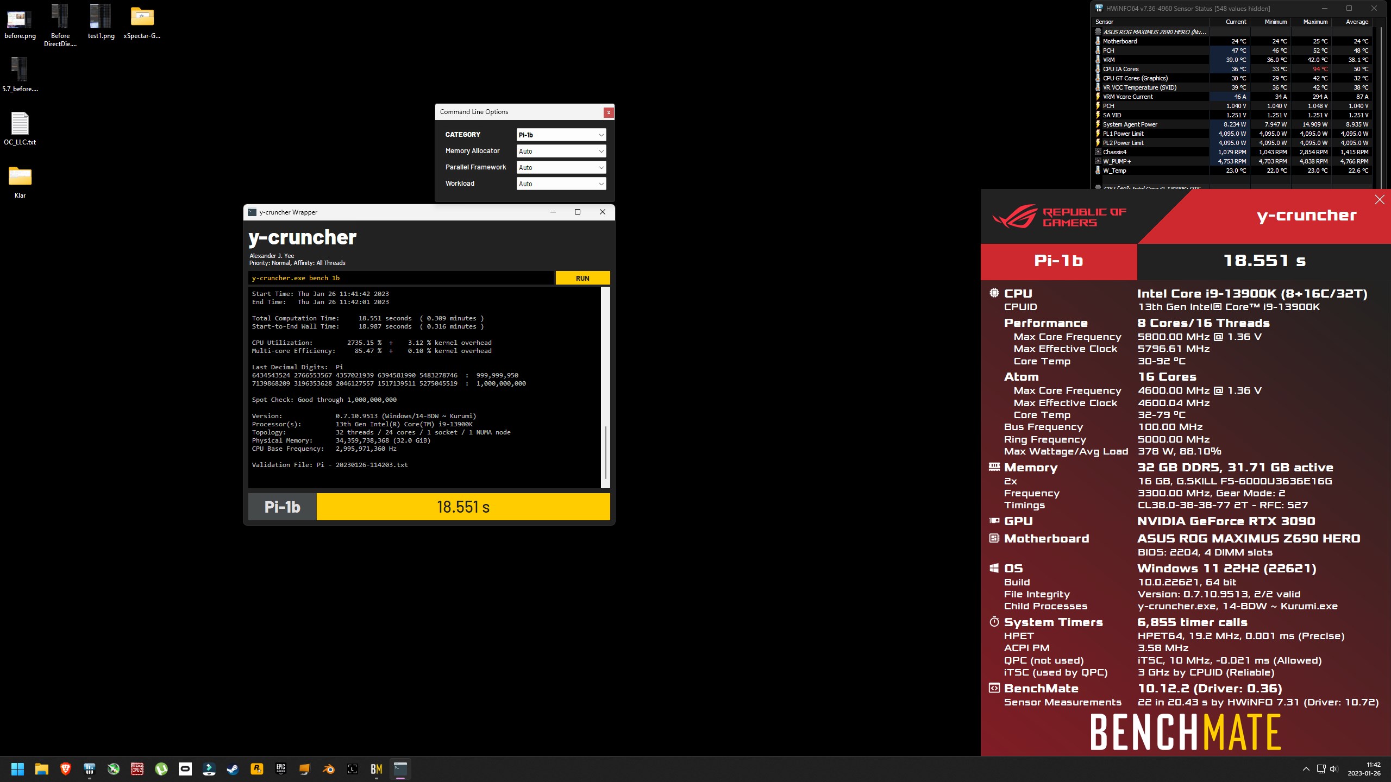Select VRM Vcore Current row

coord(1232,97)
